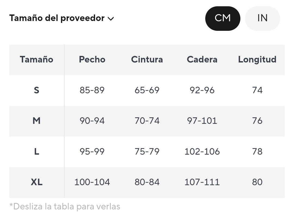Click the XL length value 80
This screenshot has height=219, width=294.
(x=257, y=182)
